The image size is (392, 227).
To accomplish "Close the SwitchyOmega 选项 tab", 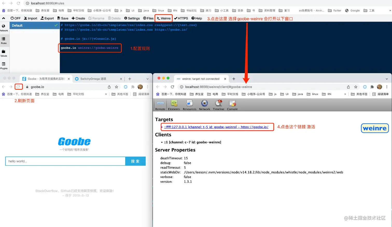I will 121,79.
